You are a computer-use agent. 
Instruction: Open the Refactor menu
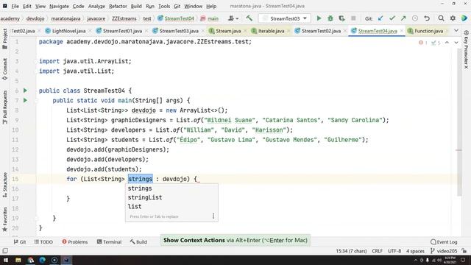pos(118,6)
